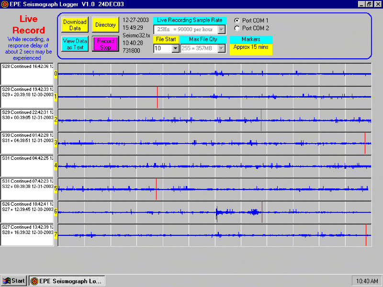Select the yellow channel 0 label
This screenshot has width=383, height=287.
56,74
